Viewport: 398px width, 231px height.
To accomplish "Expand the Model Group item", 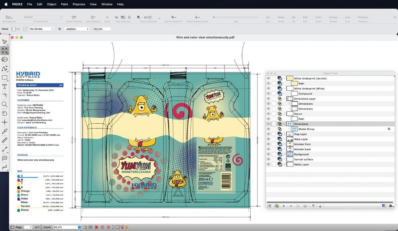I will [x=289, y=129].
